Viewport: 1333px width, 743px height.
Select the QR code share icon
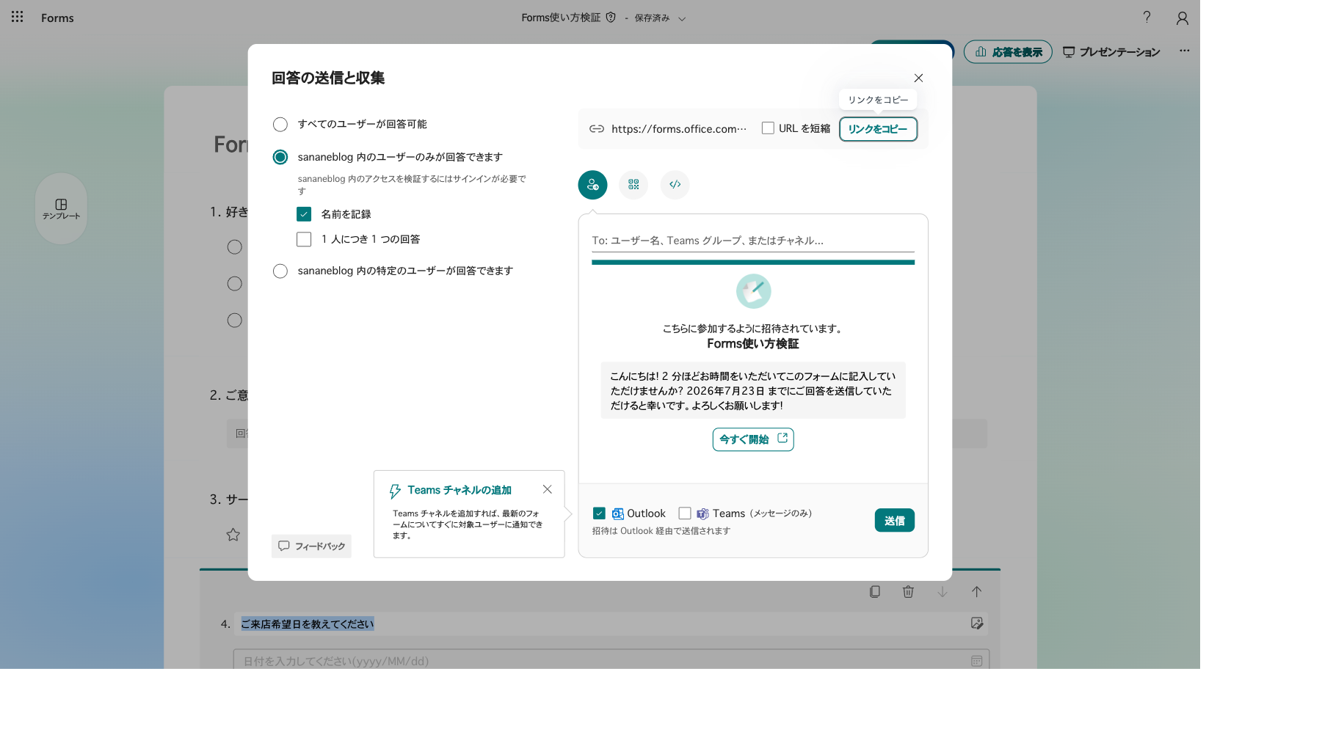coord(633,185)
